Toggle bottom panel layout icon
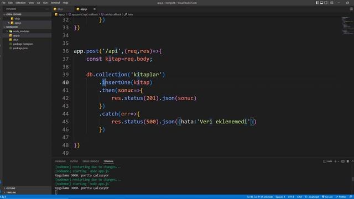354x199 pixels. [x=321, y=3]
